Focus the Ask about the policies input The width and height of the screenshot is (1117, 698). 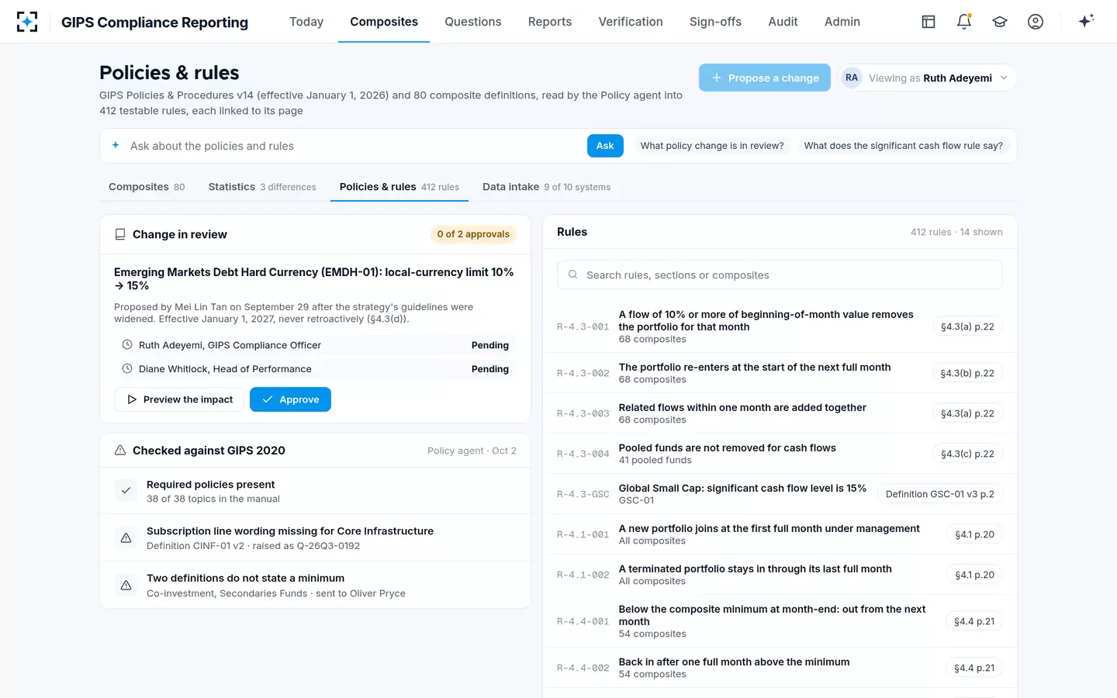click(353, 146)
